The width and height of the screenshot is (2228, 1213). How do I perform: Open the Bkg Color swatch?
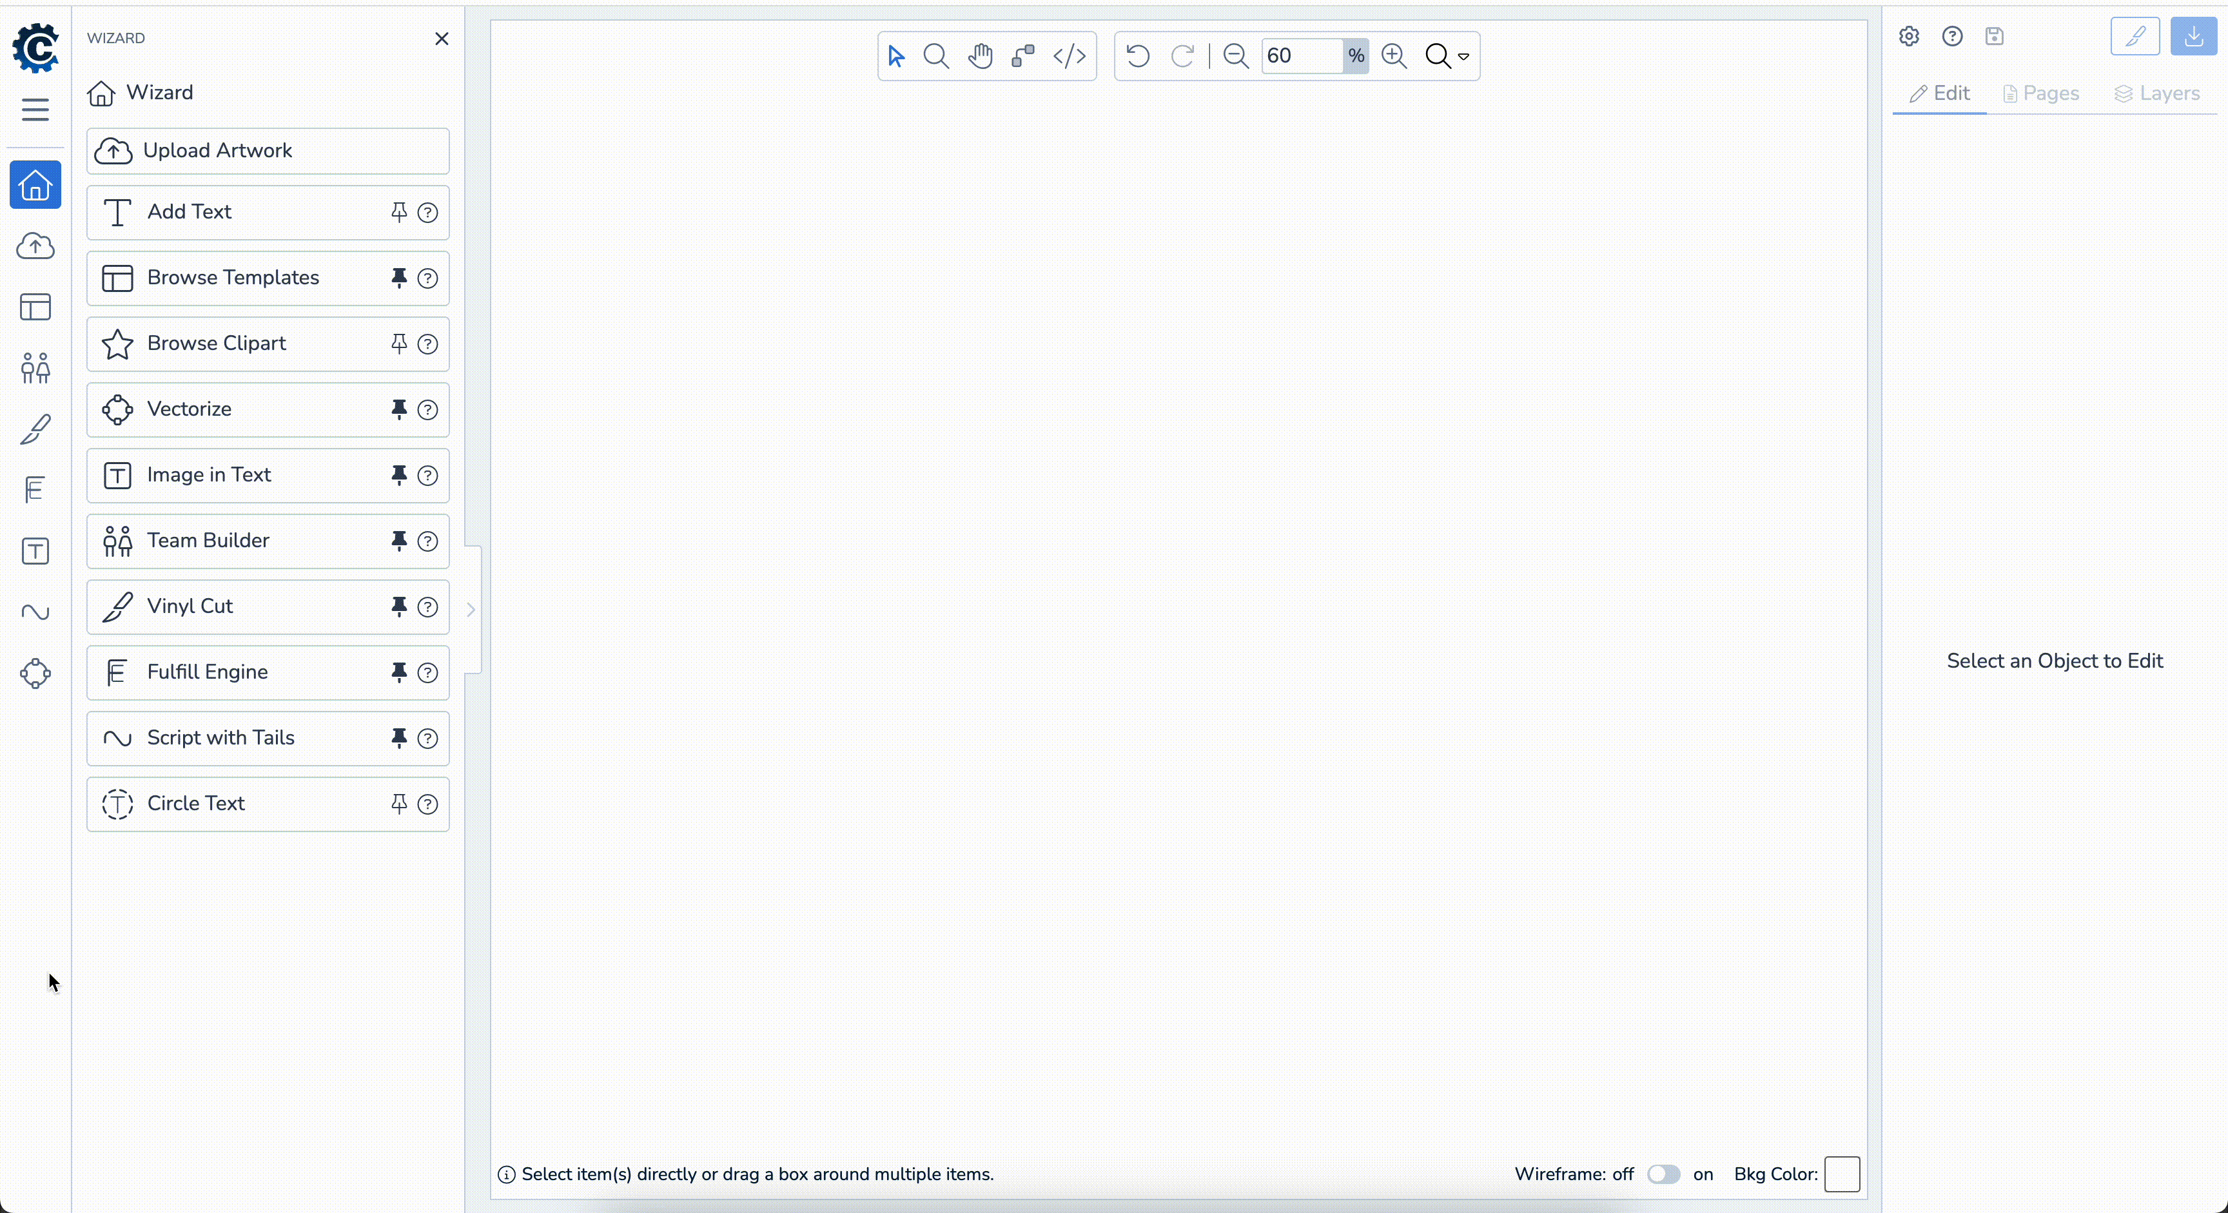tap(1841, 1174)
